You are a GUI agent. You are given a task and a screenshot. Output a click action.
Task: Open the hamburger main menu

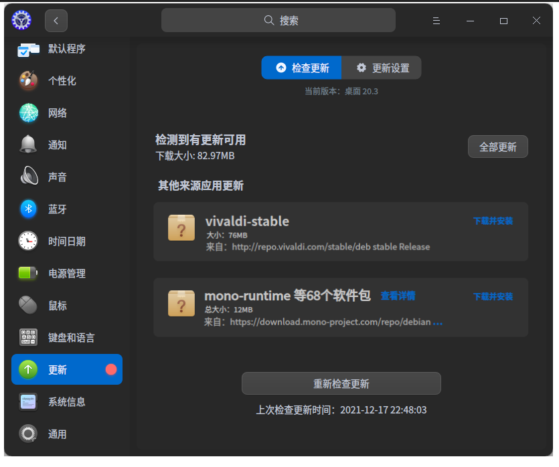(x=436, y=21)
